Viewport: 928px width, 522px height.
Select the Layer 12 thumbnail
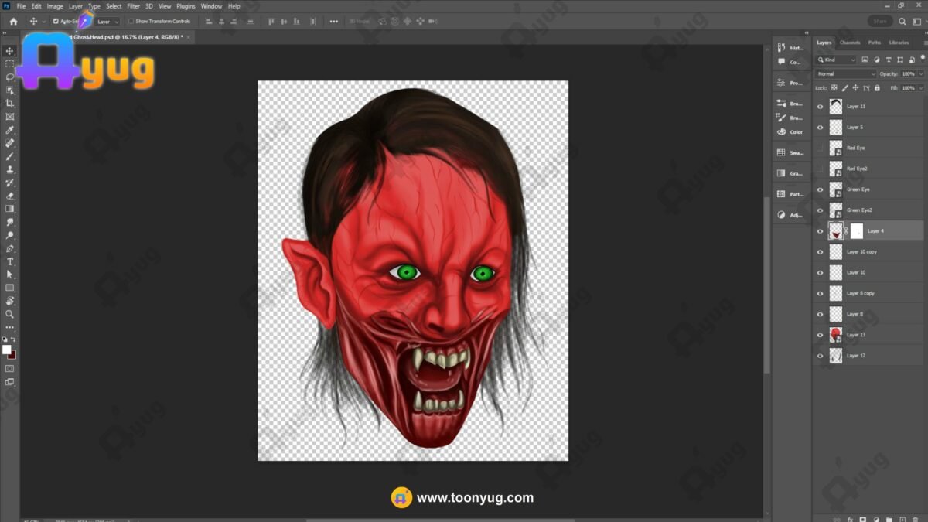tap(836, 356)
